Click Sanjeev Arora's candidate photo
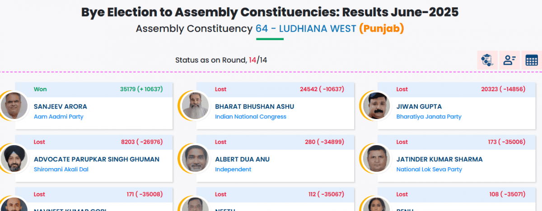This screenshot has width=542, height=211. tap(14, 105)
